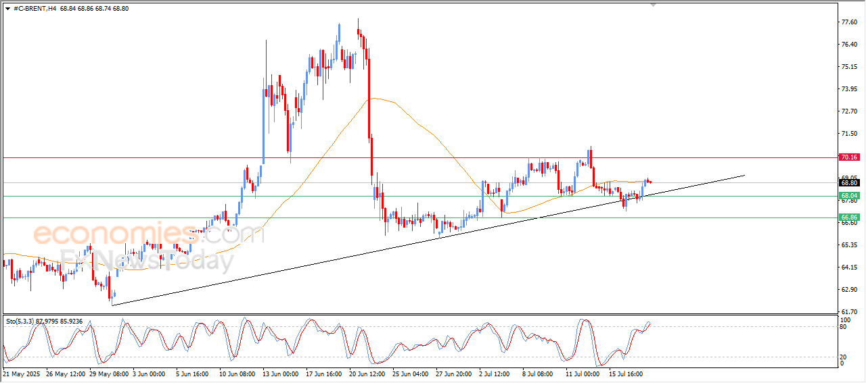This screenshot has width=866, height=383.
Task: Select the current price label 68.80
Action: click(849, 182)
